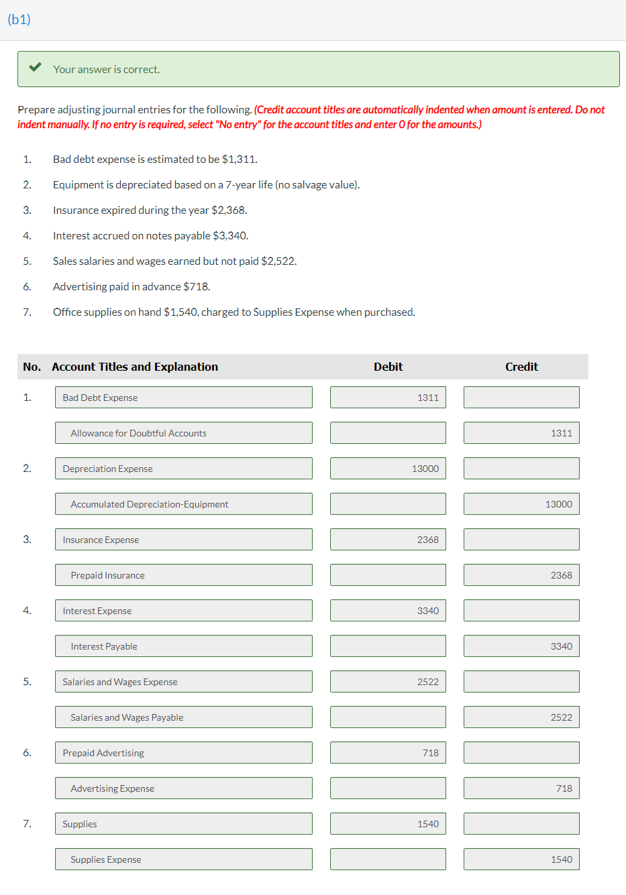
Task: Click the debit field showing 2522
Action: tap(388, 681)
